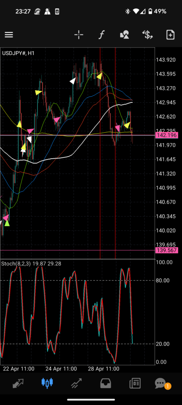Open the hamburger main menu
Image resolution: width=182 pixels, height=405 pixels.
coord(9,35)
